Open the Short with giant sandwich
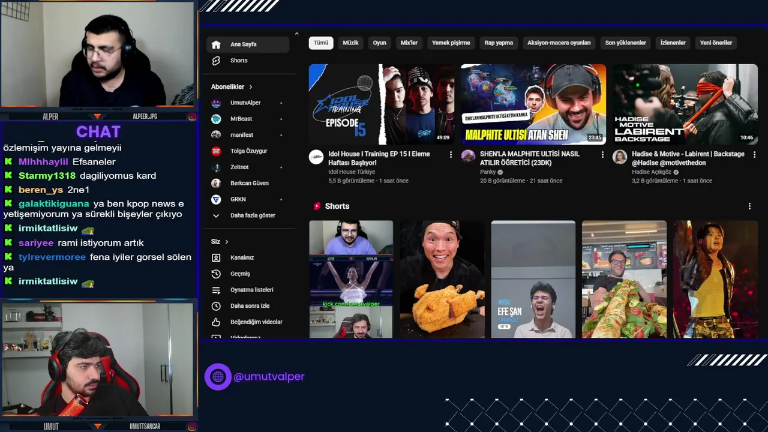The image size is (768, 432). [624, 279]
